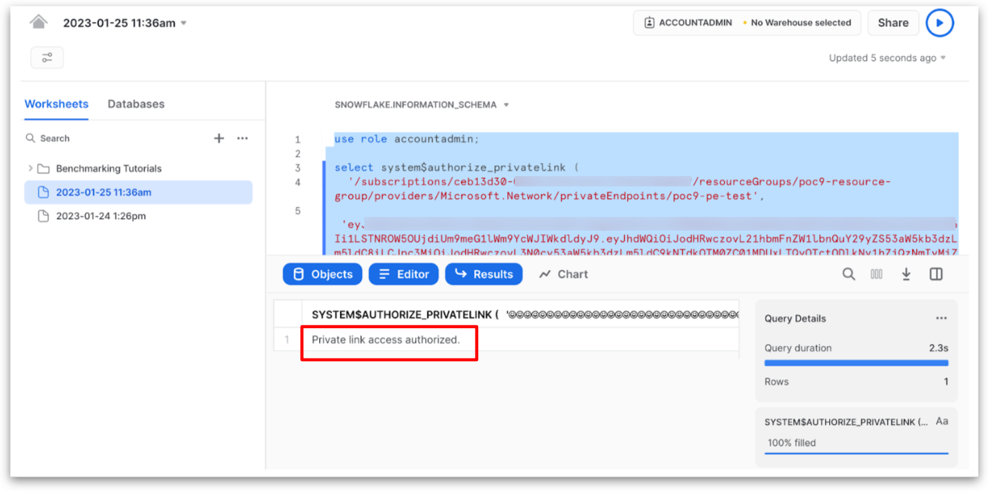This screenshot has height=491, width=988.
Task: Click the Share button
Action: tap(893, 23)
